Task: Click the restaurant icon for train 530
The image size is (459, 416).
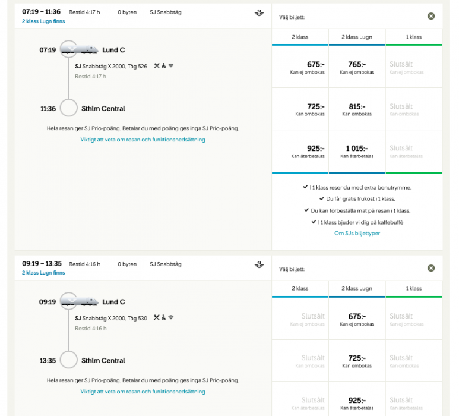Action: [x=156, y=317]
